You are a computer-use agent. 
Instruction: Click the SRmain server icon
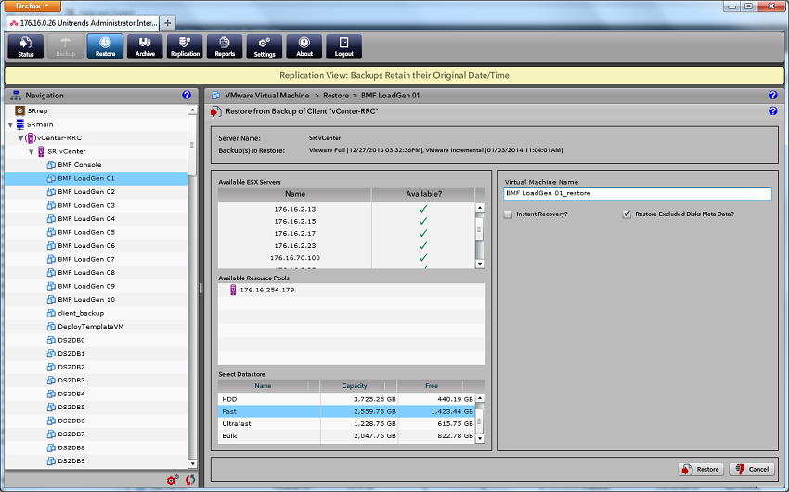pos(20,124)
